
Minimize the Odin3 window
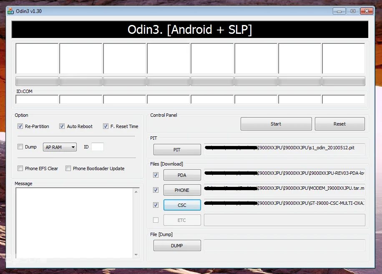coord(339,11)
